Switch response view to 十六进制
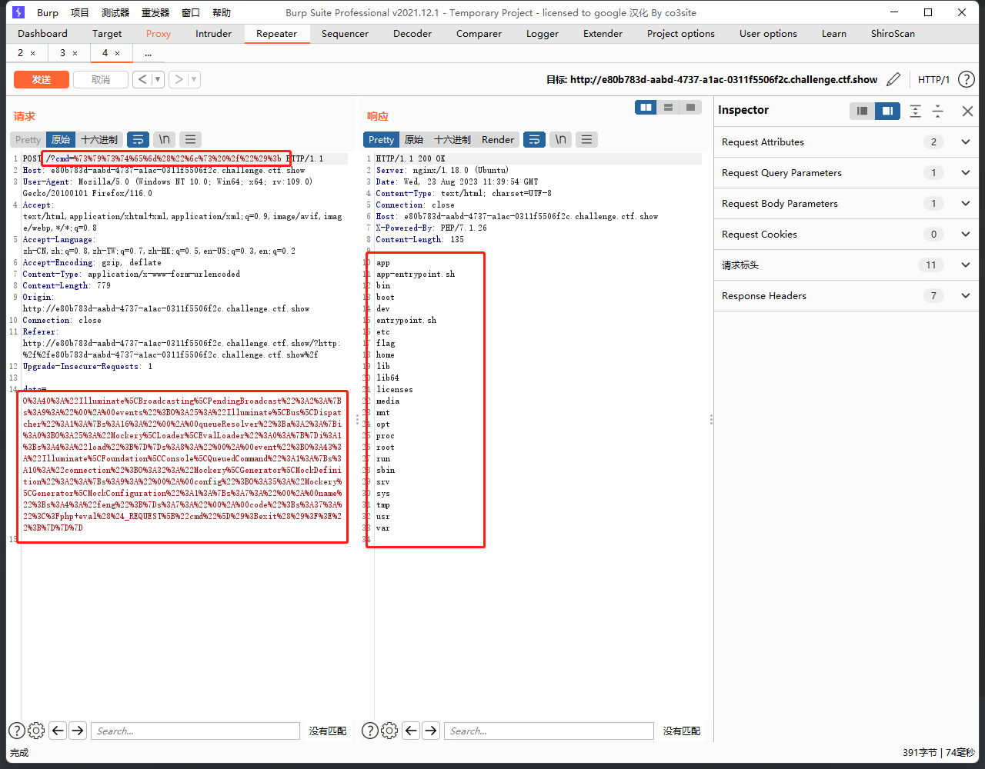The image size is (985, 769). tap(452, 139)
